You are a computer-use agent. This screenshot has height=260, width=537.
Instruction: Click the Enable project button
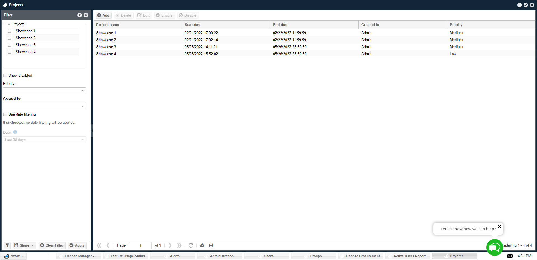coord(164,15)
